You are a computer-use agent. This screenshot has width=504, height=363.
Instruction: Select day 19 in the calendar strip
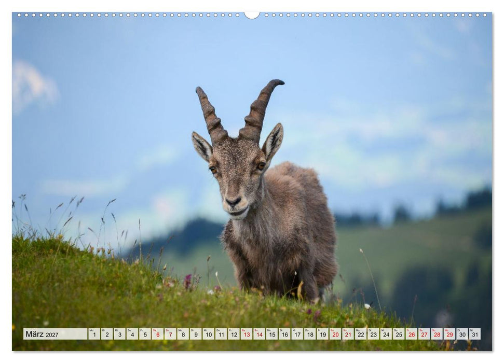[323, 334]
